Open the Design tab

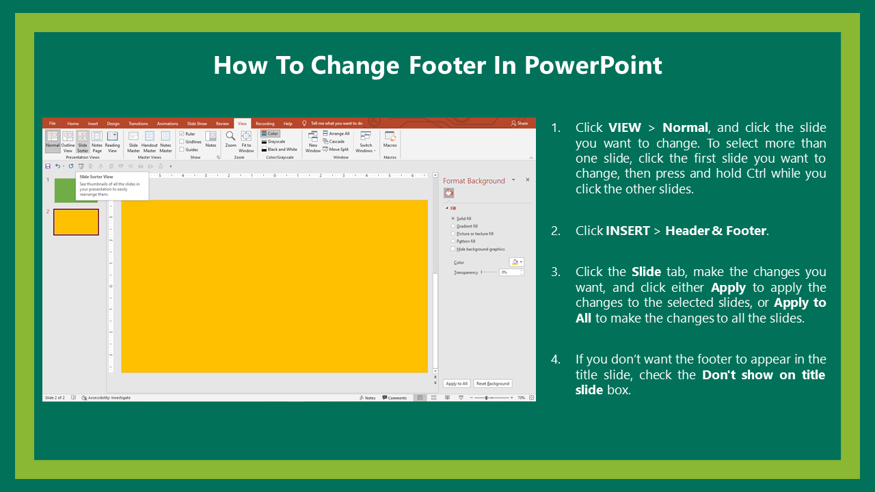(113, 124)
